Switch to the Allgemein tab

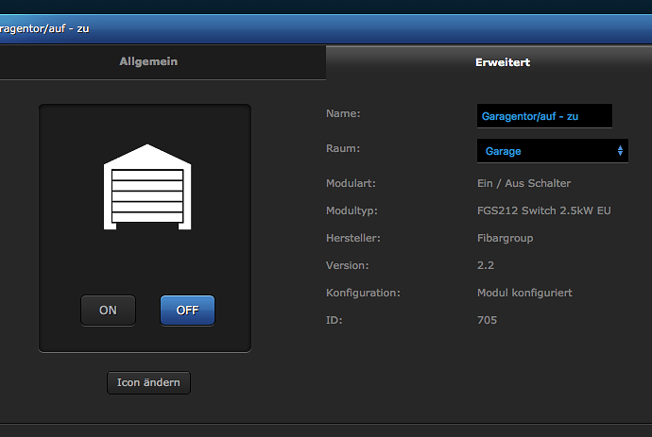click(x=163, y=62)
